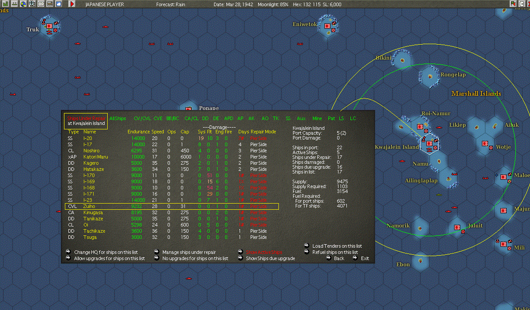
Task: Filter ship list by CV/CVL
Action: (142, 118)
